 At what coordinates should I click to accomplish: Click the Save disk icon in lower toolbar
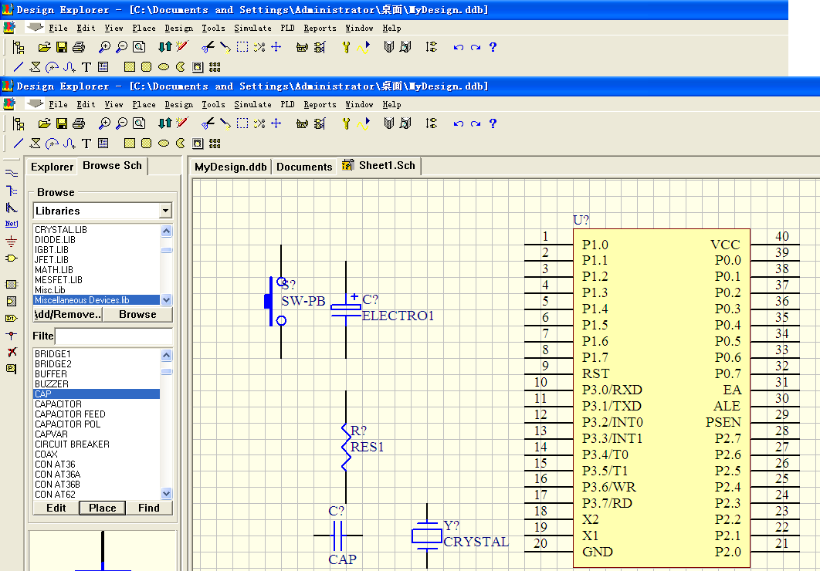(62, 123)
